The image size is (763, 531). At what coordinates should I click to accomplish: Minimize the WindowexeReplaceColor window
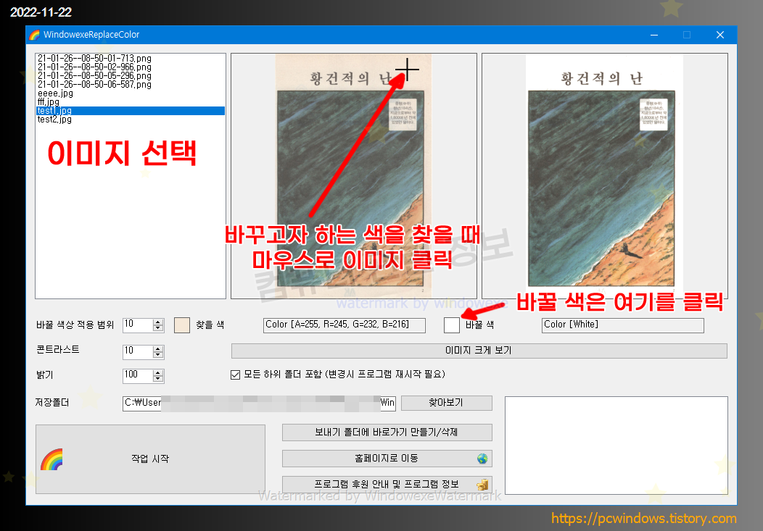point(654,35)
